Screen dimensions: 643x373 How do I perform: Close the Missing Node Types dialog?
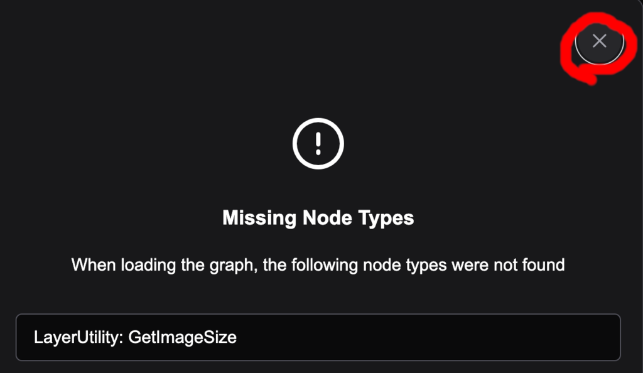[600, 41]
